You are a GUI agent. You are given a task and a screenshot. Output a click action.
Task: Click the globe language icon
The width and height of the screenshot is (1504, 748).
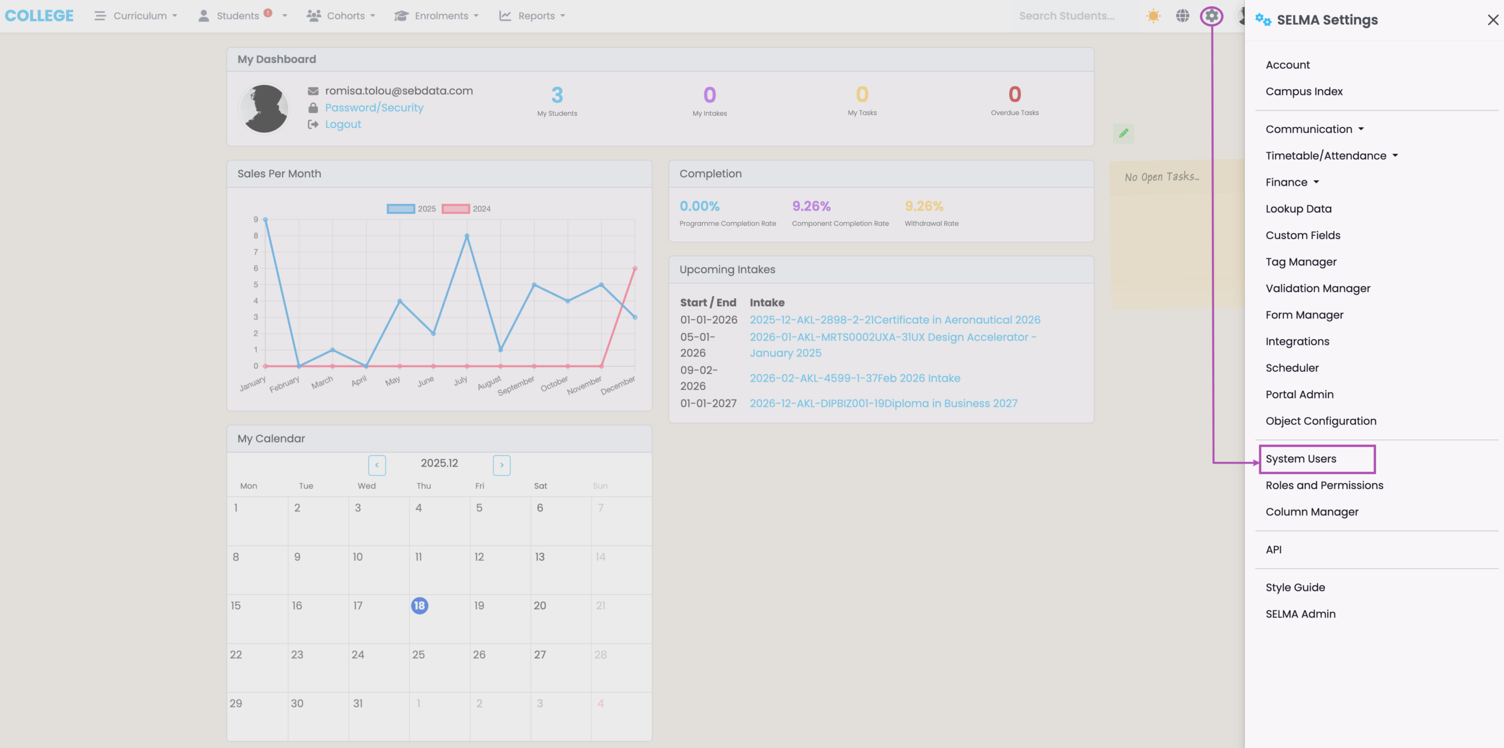1182,16
